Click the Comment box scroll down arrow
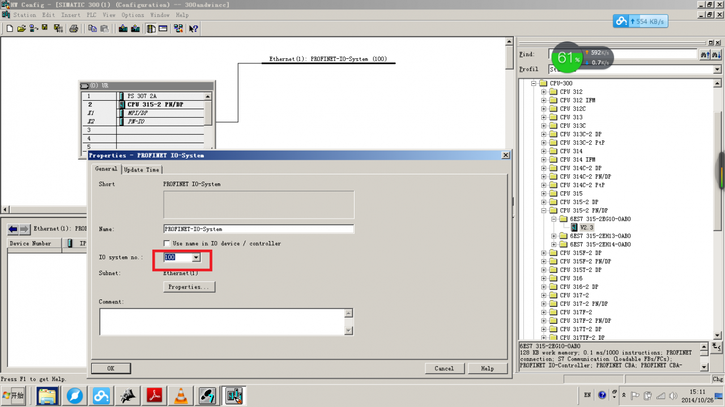The width and height of the screenshot is (725, 407). coord(349,331)
